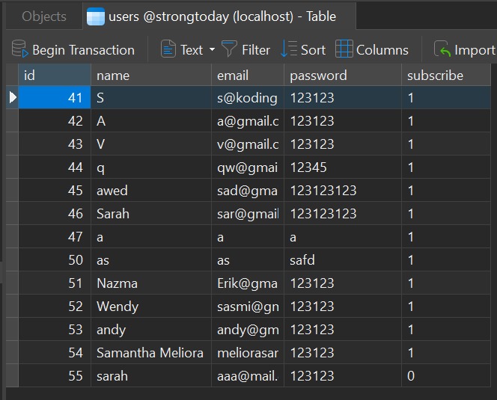This screenshot has height=400, width=497.
Task: Click the Text document icon
Action: [x=168, y=49]
